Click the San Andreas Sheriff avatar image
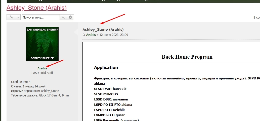Screen dimensions: 260x121 [x=42, y=44]
